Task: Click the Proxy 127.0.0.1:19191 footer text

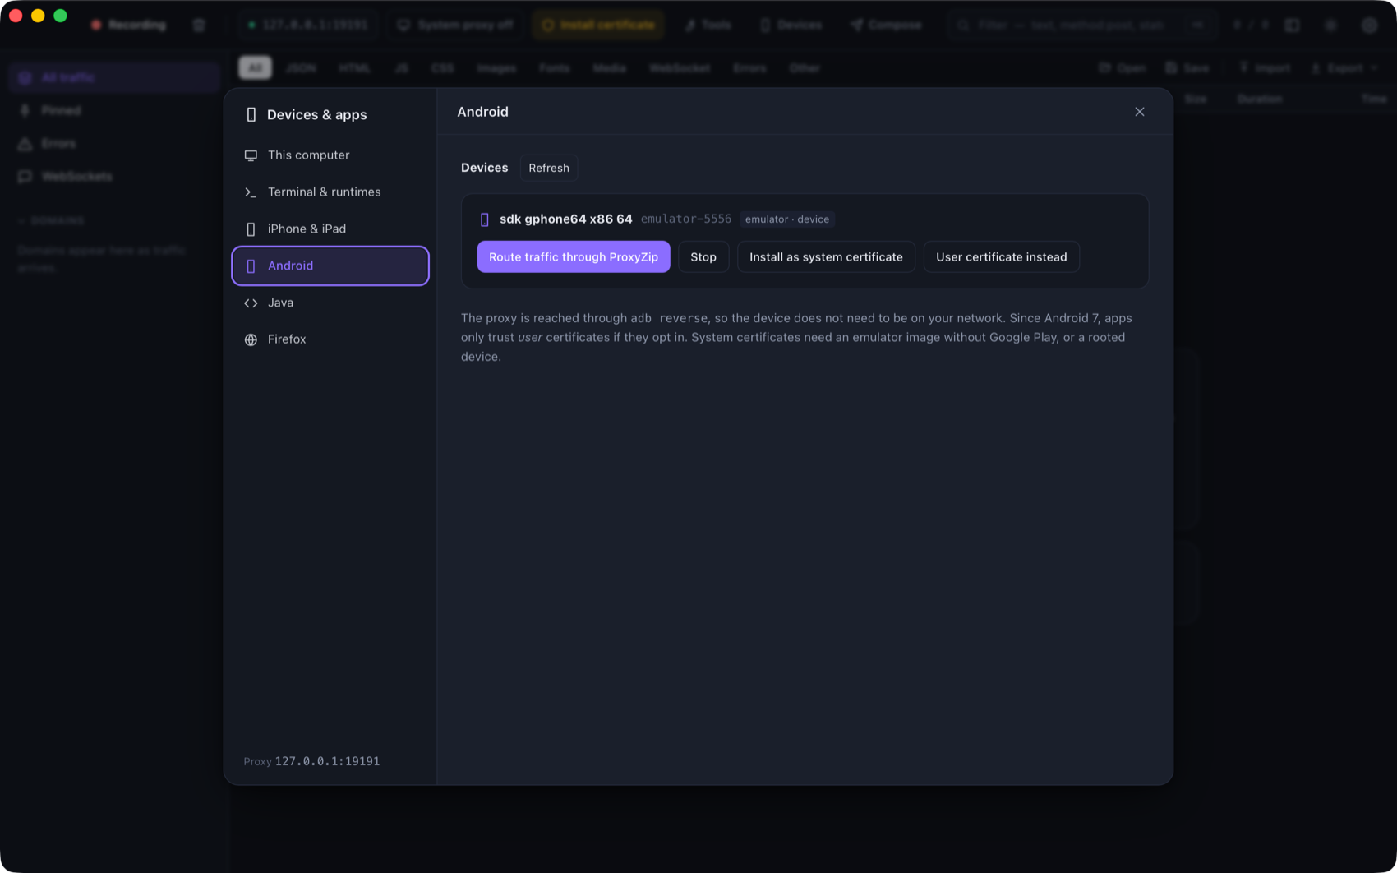Action: 312,761
